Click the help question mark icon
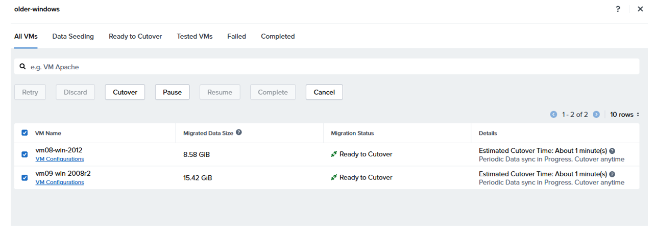Image resolution: width=655 pixels, height=241 pixels. click(x=618, y=9)
